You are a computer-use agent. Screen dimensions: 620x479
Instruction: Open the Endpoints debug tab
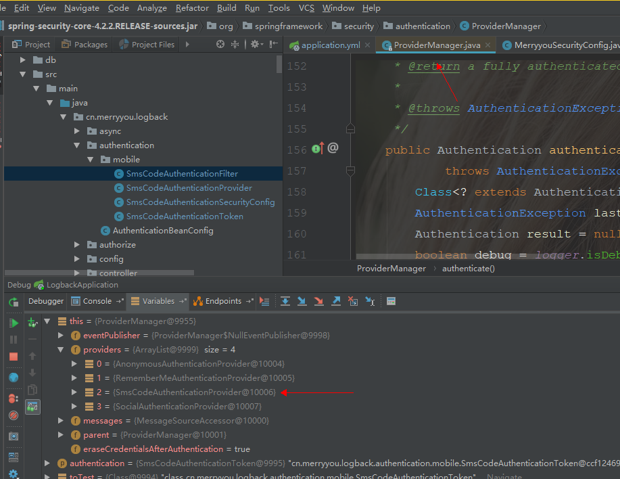point(223,301)
